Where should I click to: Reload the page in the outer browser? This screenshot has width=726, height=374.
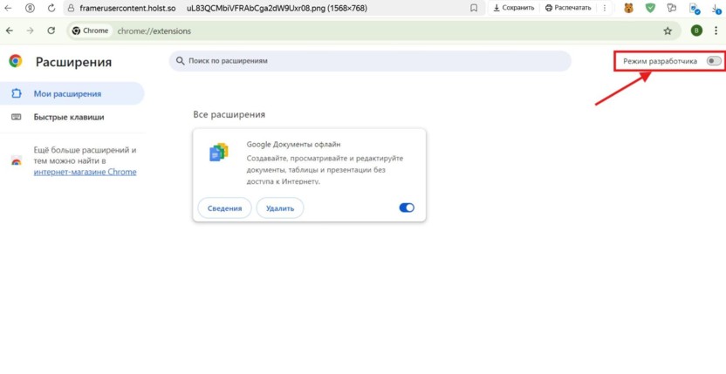[x=51, y=8]
